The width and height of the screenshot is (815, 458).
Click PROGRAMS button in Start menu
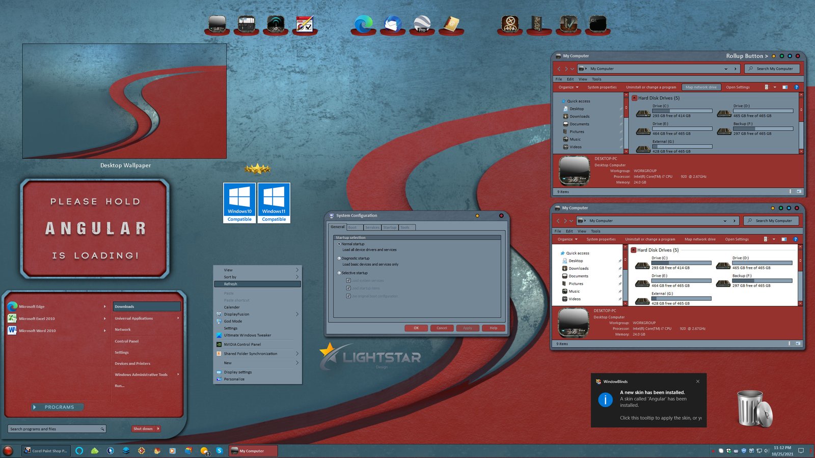pyautogui.click(x=57, y=407)
